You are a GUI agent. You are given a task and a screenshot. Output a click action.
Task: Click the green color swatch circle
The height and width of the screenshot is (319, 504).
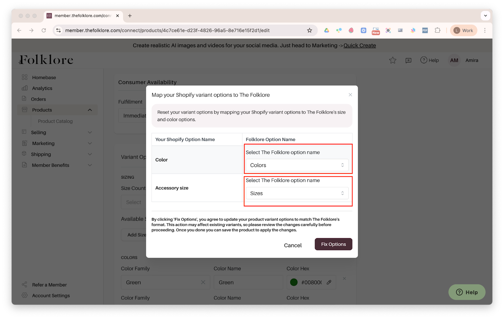tap(294, 282)
